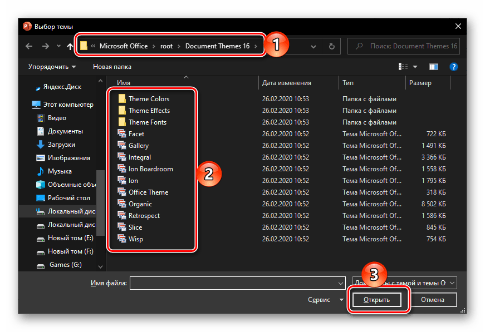Click the Back navigation arrow
Screen dimensions: 485x332
click(30, 47)
